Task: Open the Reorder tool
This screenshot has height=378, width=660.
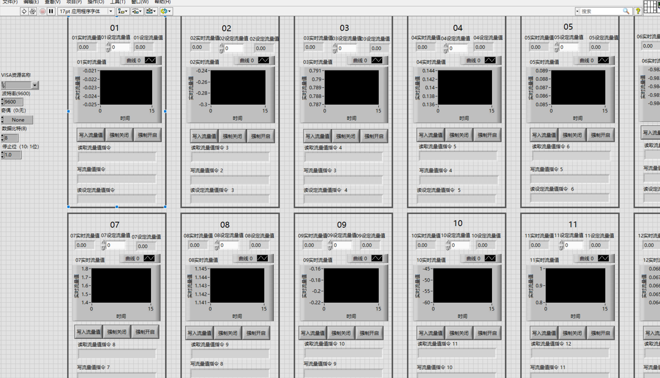Action: [166, 11]
